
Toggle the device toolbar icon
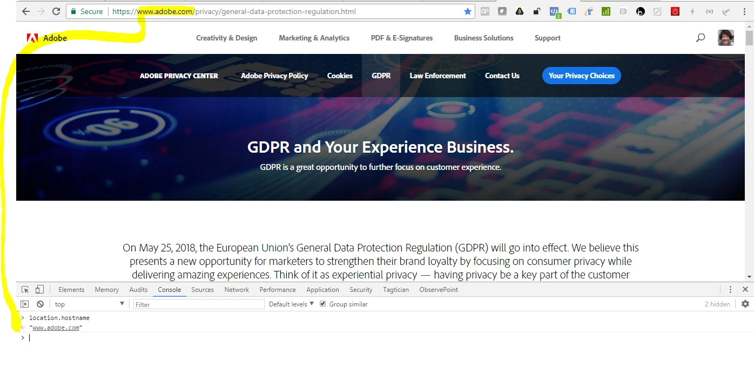39,290
